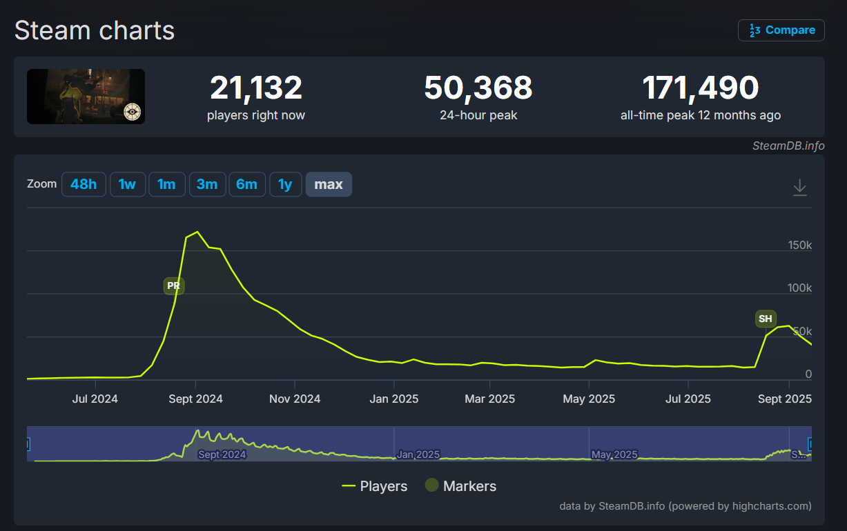847x531 pixels.
Task: Set zoom to 6m
Action: click(246, 184)
